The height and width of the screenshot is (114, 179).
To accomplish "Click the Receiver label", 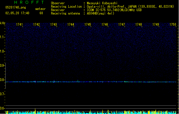I will point(58,10).
